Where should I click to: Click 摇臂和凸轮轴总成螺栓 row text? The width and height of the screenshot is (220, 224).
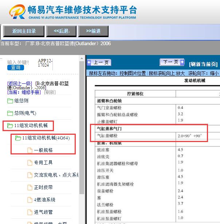point(117,115)
